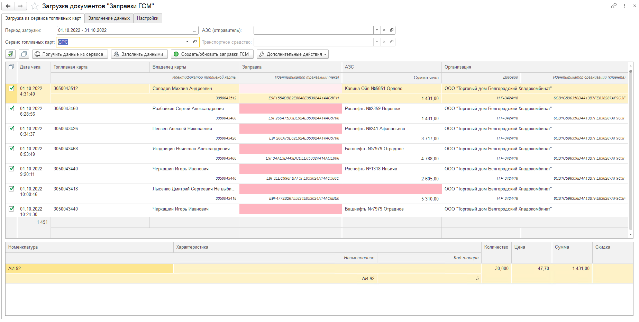
Task: Expand the АЗС (отправитель) dropdown list
Action: (377, 30)
